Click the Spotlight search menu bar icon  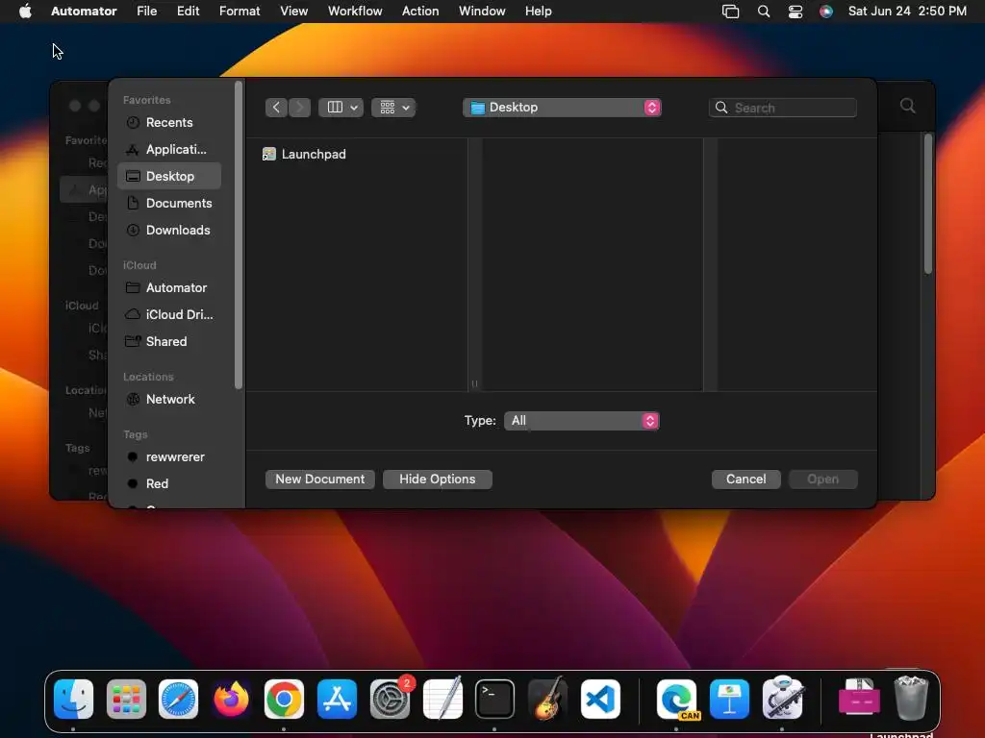764,12
